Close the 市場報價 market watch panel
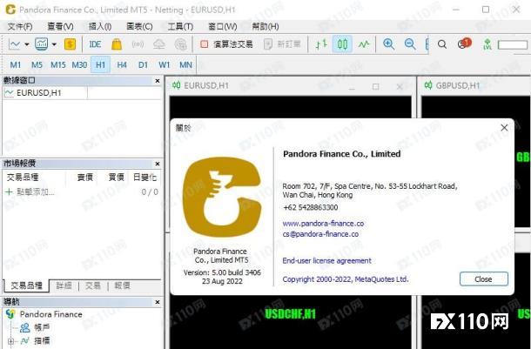Screen dimensions: 531x349 click(158, 164)
